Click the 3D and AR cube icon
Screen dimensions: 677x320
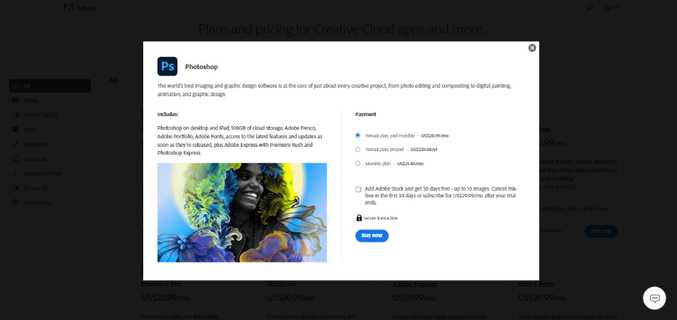coord(16,188)
